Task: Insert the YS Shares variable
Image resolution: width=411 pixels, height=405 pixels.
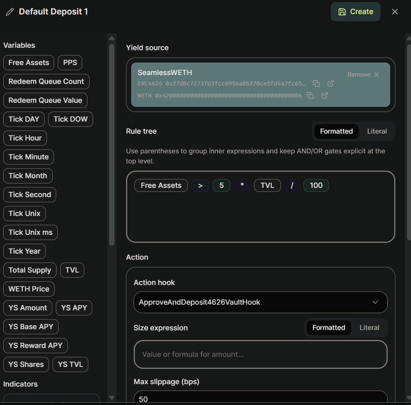Action: 26,364
